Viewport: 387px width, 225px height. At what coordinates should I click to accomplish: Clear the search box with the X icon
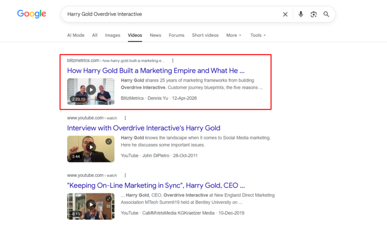(x=285, y=14)
